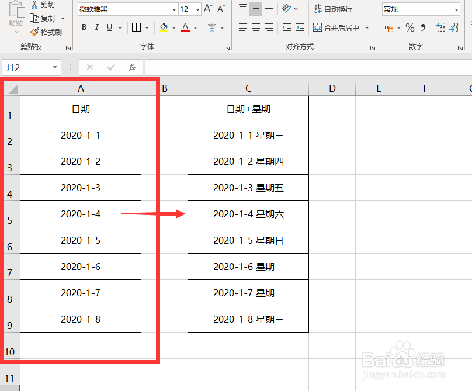Click the Cut (剪切) scissors icon
472x391 pixels.
pyautogui.click(x=34, y=4)
